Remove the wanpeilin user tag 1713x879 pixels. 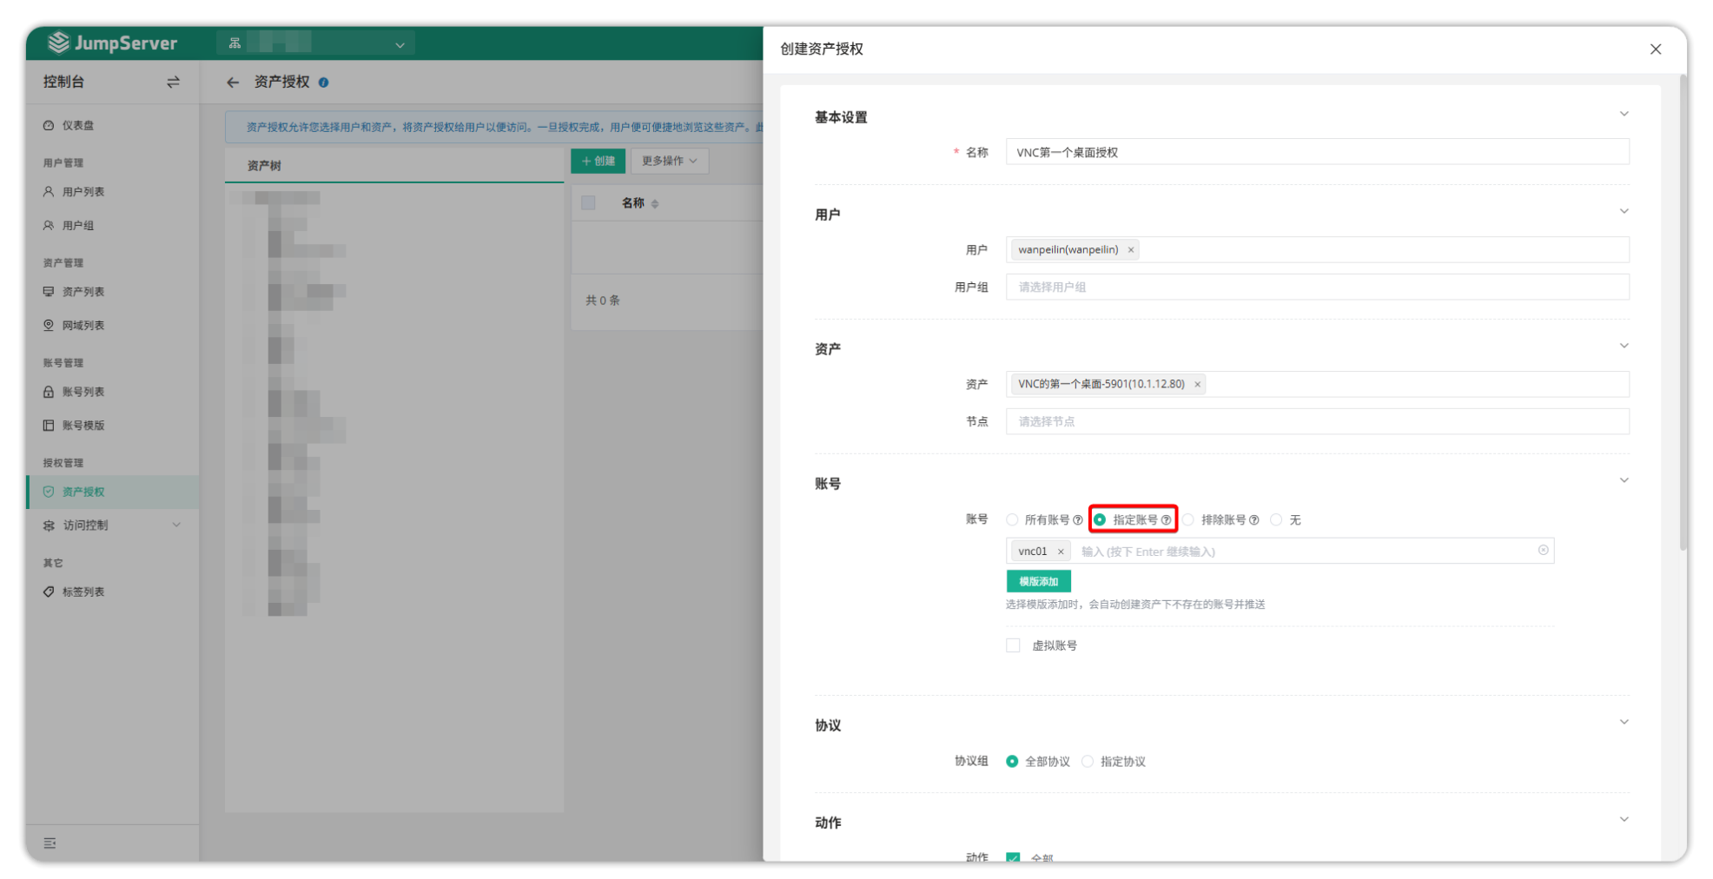pos(1130,250)
